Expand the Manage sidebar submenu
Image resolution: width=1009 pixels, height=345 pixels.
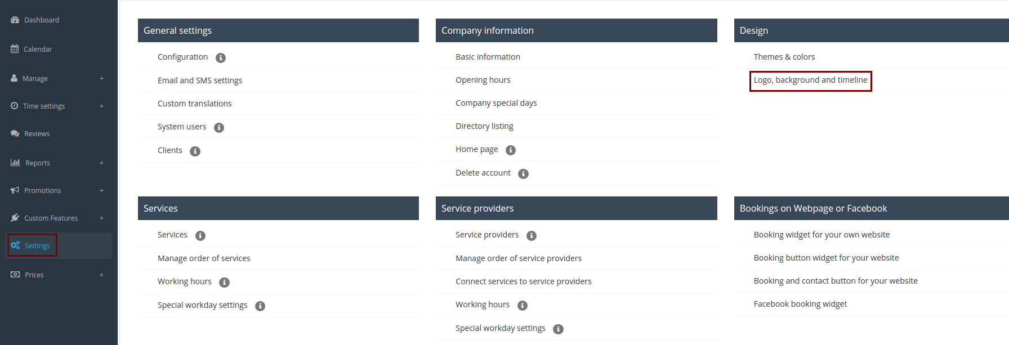[x=101, y=78]
